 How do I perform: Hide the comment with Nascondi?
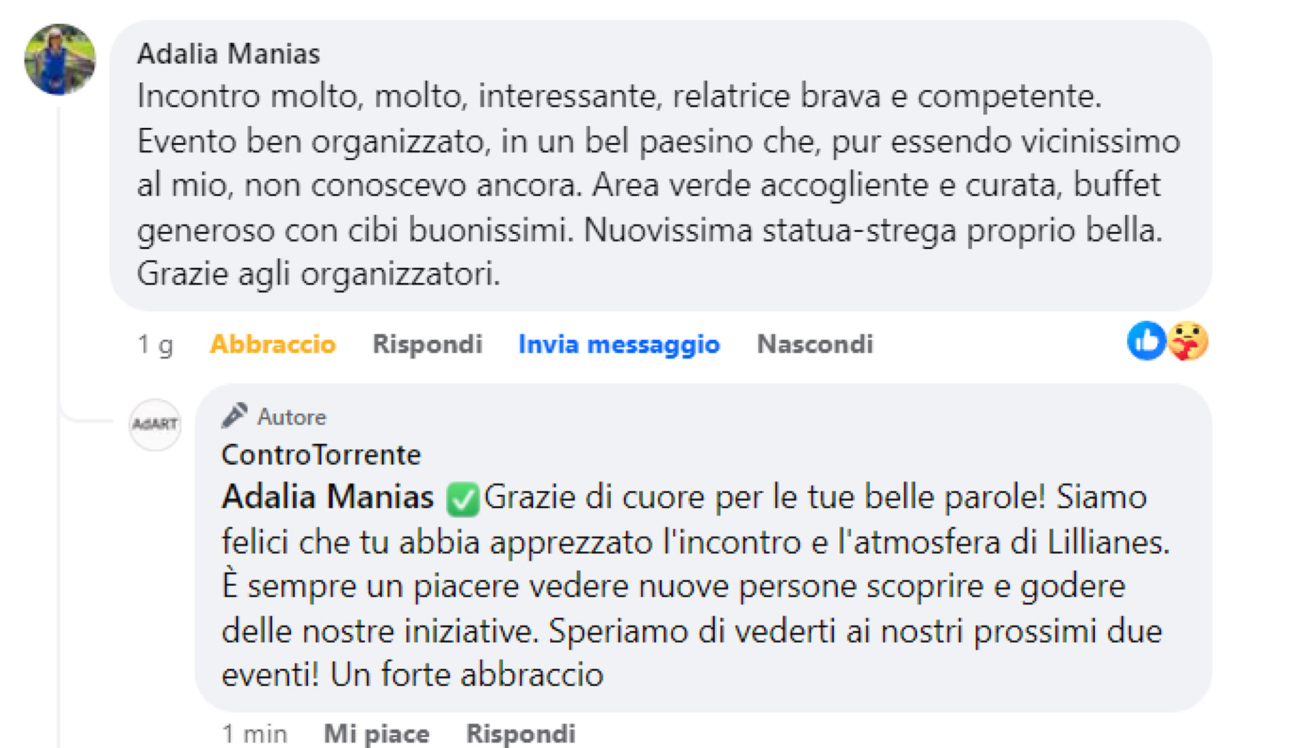815,344
